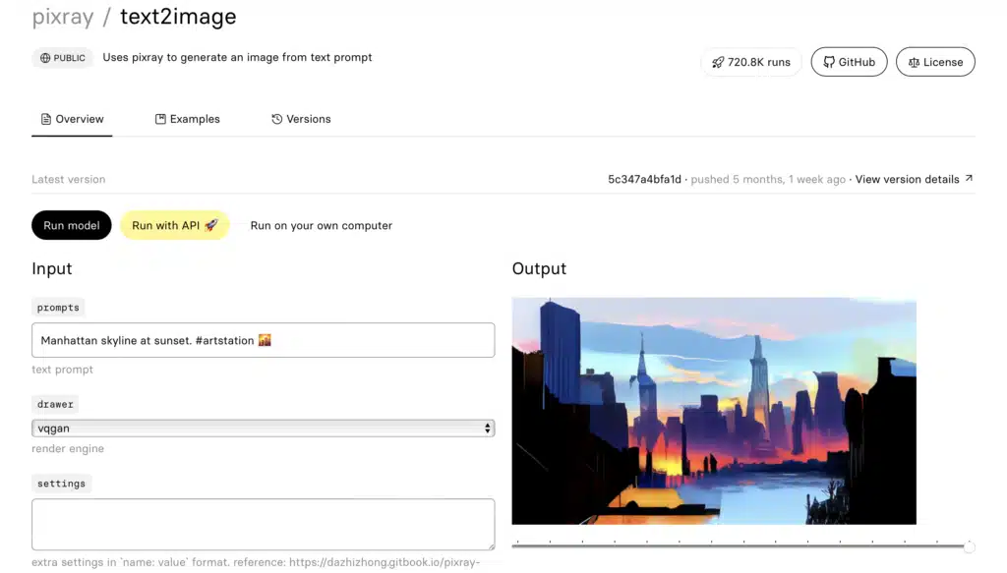Click the globe icon on the PUBLIC badge
Viewport: 1007px width, 573px height.
tap(45, 58)
